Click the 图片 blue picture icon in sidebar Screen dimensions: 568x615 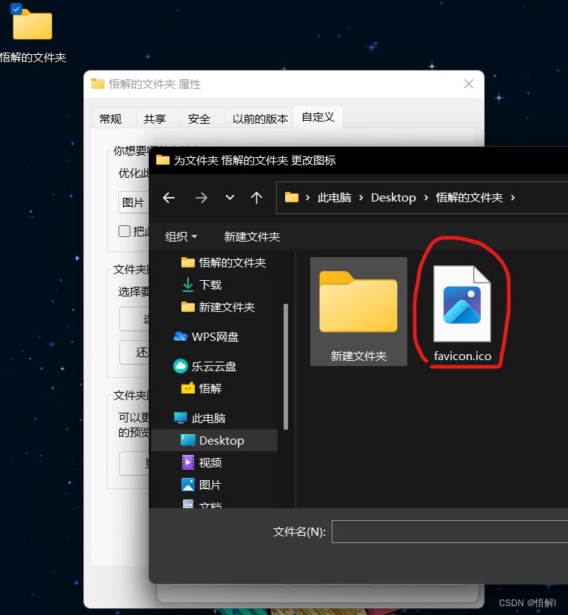188,485
